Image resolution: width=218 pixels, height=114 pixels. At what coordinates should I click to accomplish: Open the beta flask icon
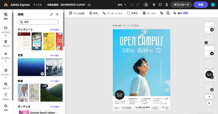coord(167,5)
